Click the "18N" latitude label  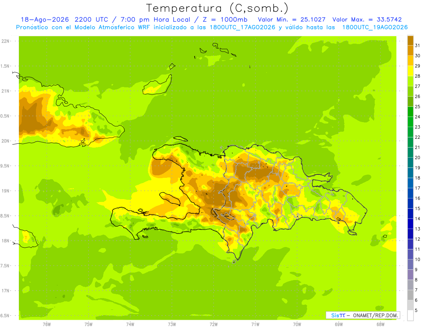(5, 241)
